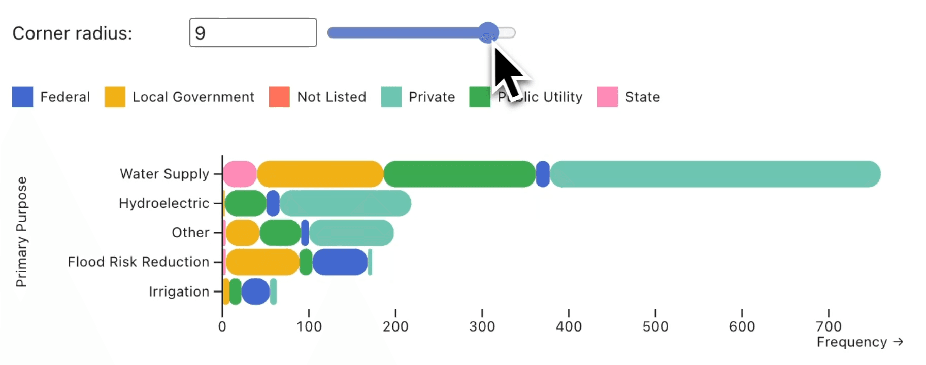Click the yellow Flood Risk Reduction segment
This screenshot has height=365, width=926.
262,262
